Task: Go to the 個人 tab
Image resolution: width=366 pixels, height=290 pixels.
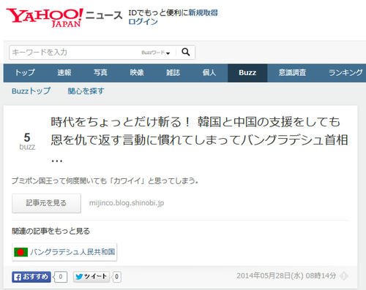Action: point(209,73)
